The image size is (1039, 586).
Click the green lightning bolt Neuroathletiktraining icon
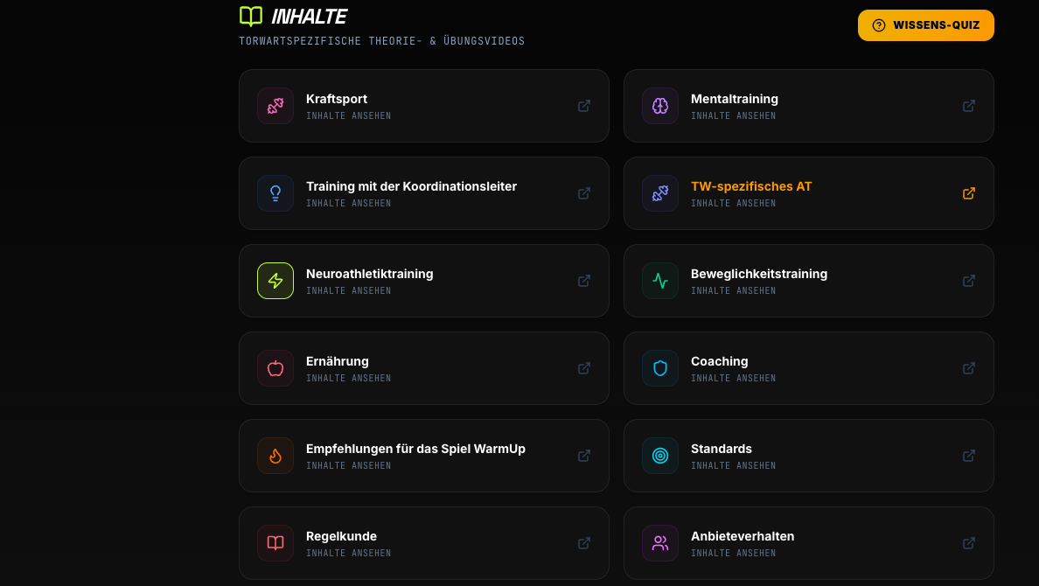(x=275, y=281)
